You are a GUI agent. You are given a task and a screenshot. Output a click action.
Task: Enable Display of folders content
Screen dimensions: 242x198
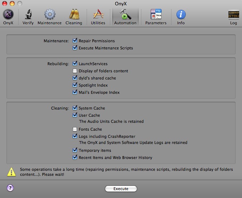click(x=75, y=71)
